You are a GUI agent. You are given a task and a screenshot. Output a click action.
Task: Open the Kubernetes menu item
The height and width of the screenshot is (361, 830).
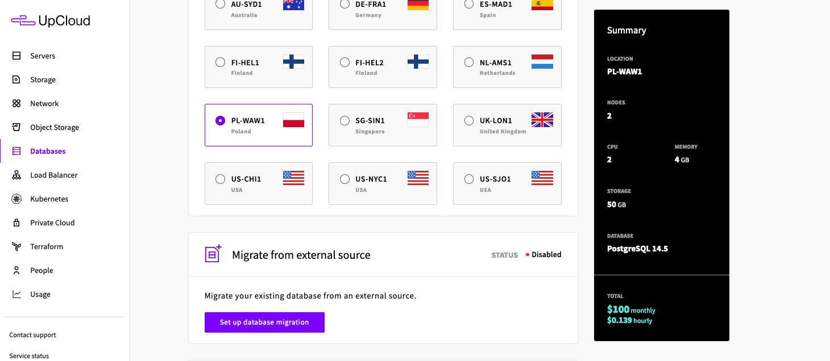pyautogui.click(x=49, y=199)
